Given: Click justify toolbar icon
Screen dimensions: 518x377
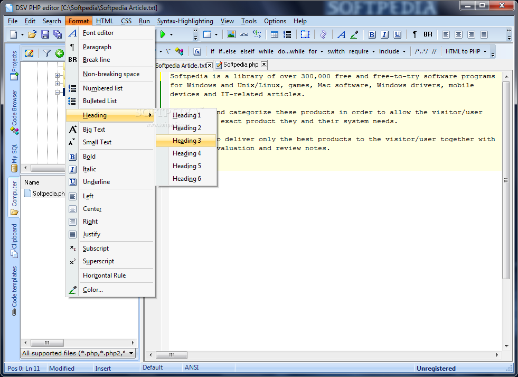Looking at the screenshot, I should coord(484,34).
